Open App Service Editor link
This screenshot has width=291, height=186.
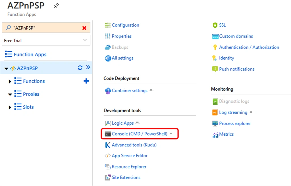point(130,156)
